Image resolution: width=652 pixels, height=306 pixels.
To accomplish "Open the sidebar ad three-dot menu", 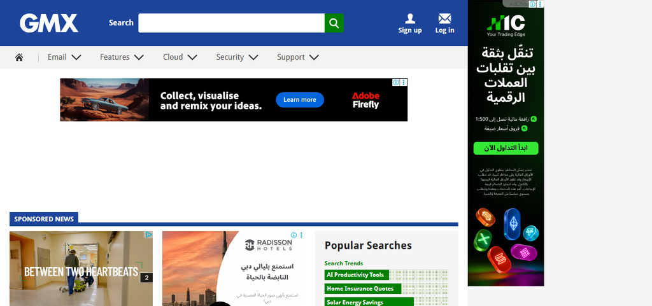I will pyautogui.click(x=540, y=4).
